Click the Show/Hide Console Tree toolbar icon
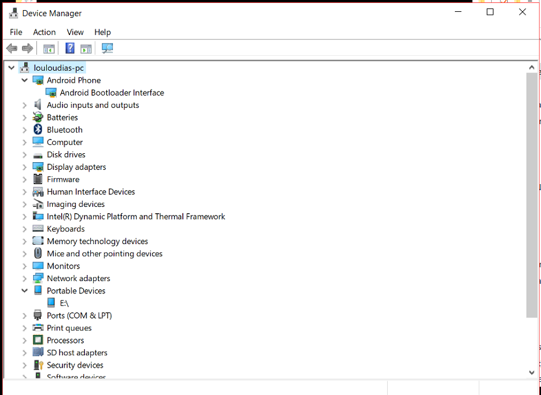 pyautogui.click(x=49, y=49)
